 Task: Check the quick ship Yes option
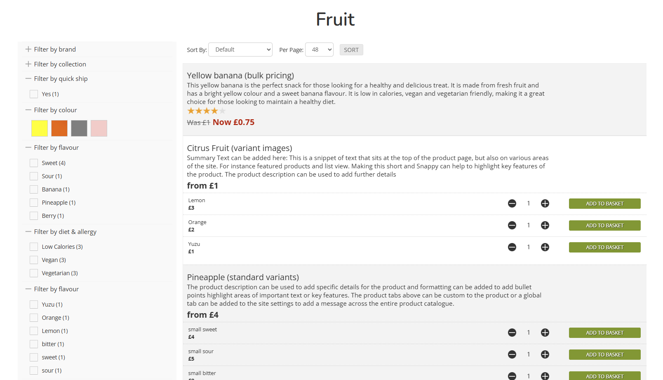point(34,94)
